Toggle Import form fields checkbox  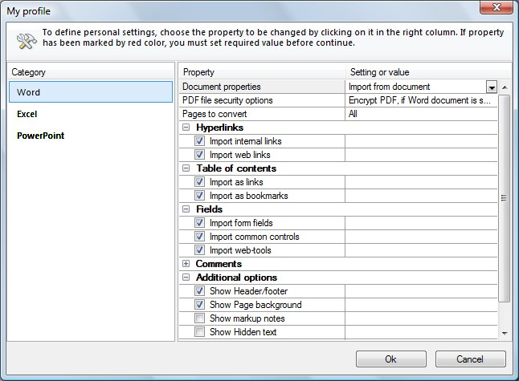tap(200, 223)
